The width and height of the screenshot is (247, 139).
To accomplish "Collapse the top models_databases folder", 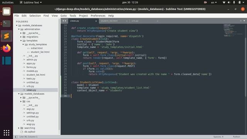I will [17, 25].
